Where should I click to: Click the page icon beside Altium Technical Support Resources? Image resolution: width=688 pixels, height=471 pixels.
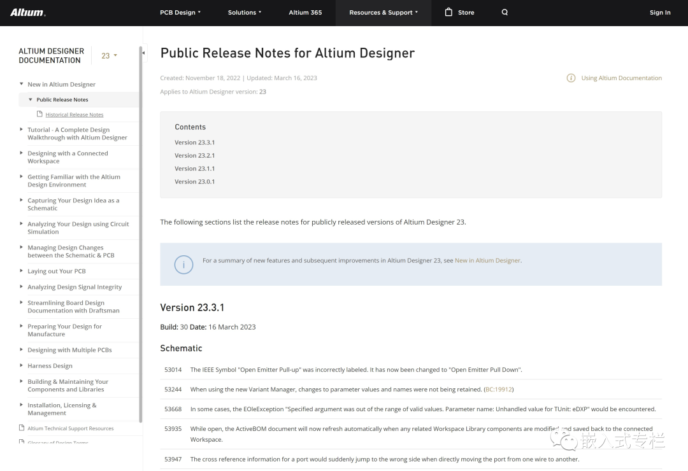click(x=22, y=428)
